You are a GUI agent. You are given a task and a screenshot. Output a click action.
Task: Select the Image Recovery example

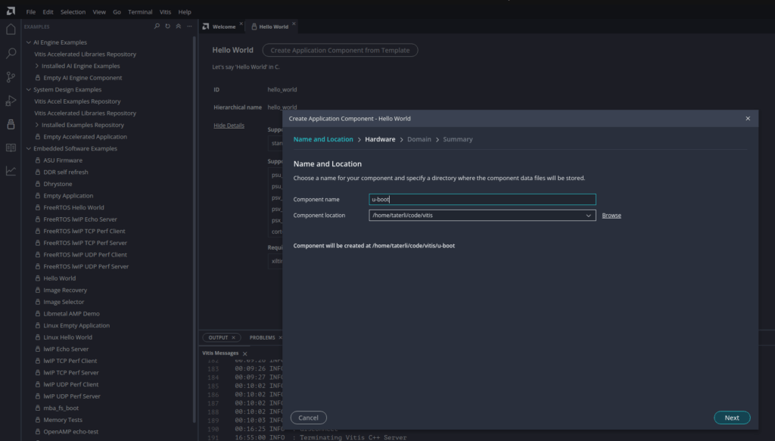click(x=65, y=290)
